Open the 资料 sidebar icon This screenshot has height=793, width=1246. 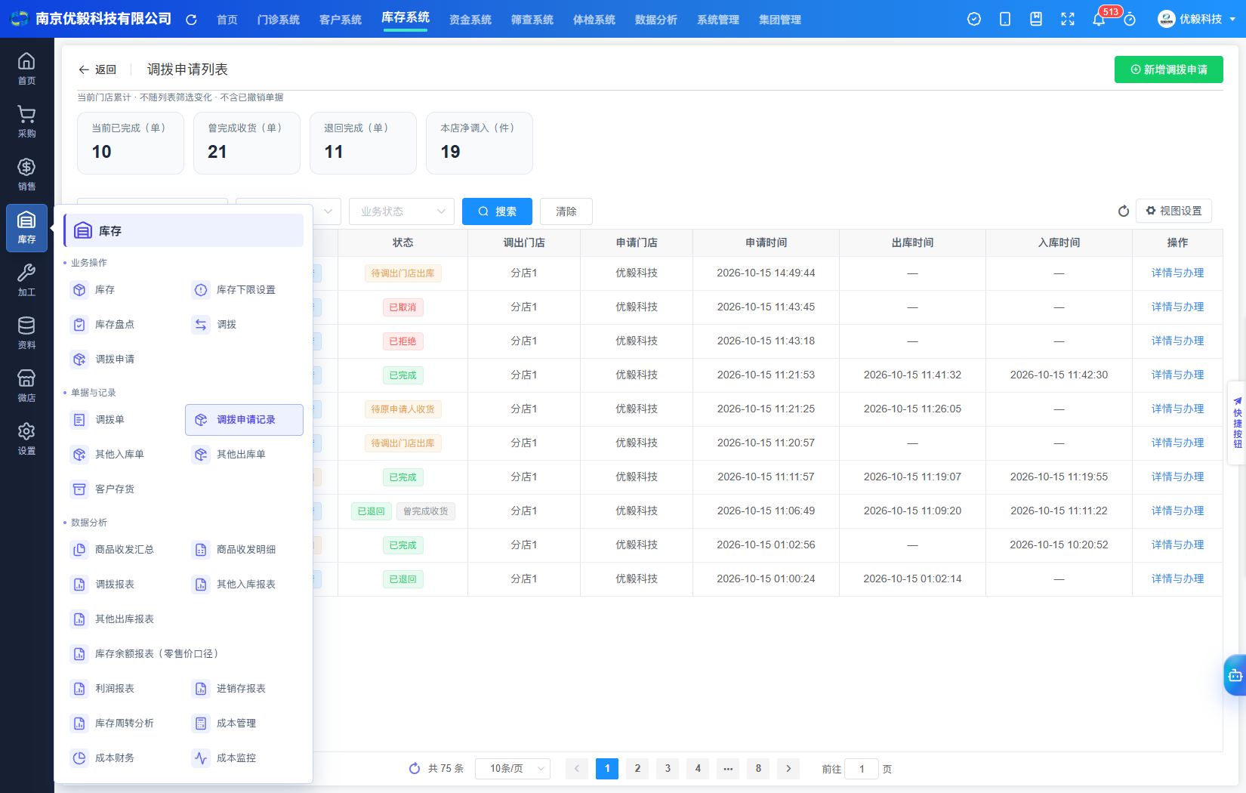(26, 332)
